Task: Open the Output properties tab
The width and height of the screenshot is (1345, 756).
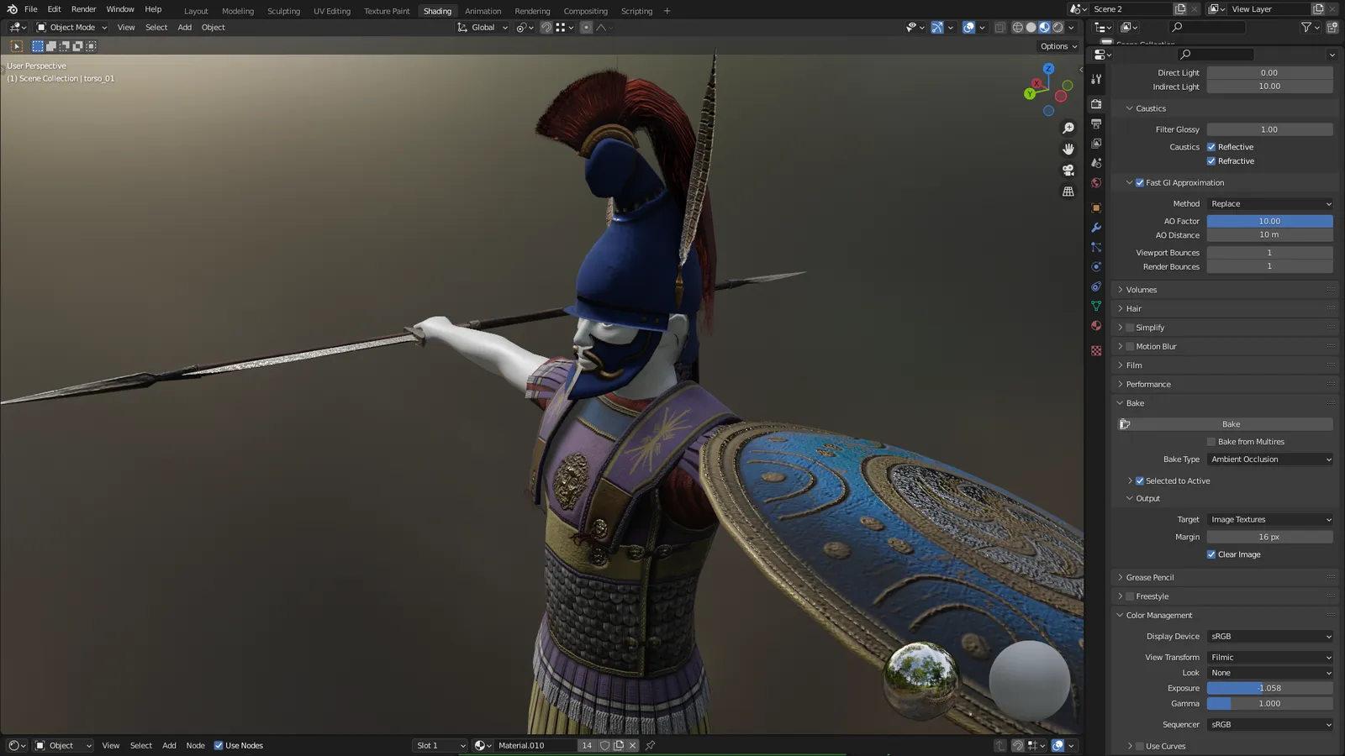Action: pos(1096,123)
